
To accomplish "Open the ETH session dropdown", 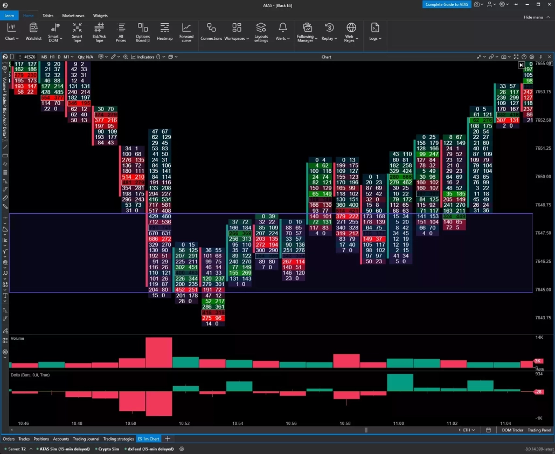I will [x=469, y=430].
